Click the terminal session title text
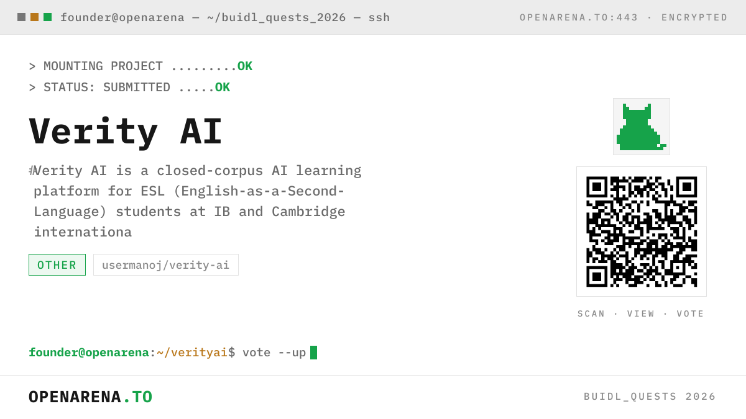This screenshot has width=746, height=419. pyautogui.click(x=225, y=17)
